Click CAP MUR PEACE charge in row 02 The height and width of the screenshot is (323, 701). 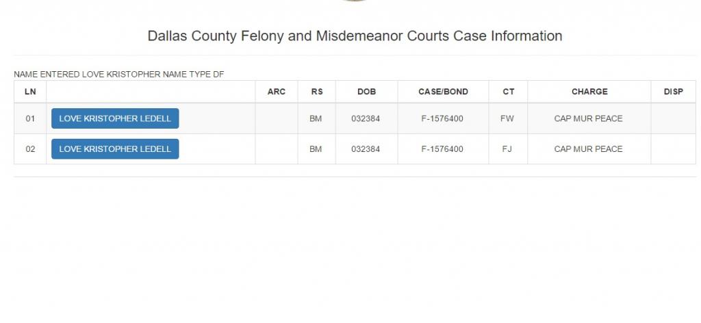[589, 149]
